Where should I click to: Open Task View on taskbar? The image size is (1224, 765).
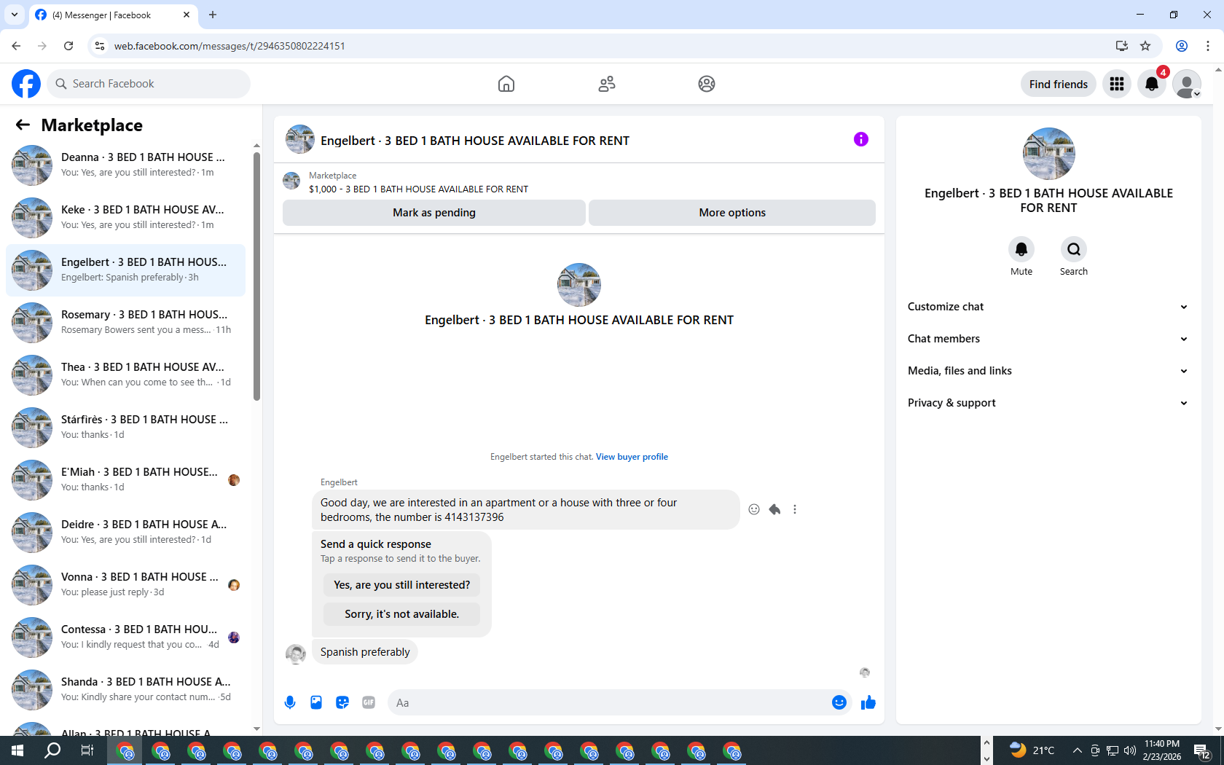tap(87, 750)
